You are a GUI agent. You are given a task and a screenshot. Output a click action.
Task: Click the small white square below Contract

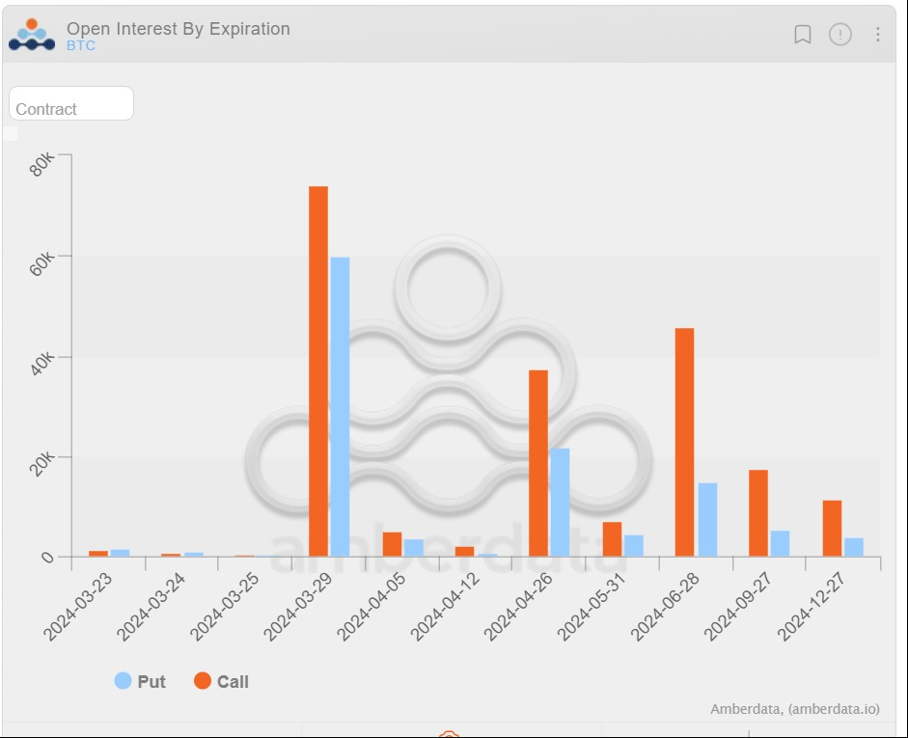coord(11,134)
